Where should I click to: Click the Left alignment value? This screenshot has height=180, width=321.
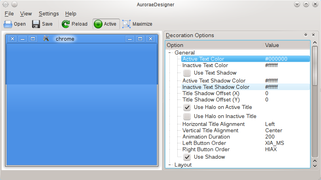click(270, 124)
